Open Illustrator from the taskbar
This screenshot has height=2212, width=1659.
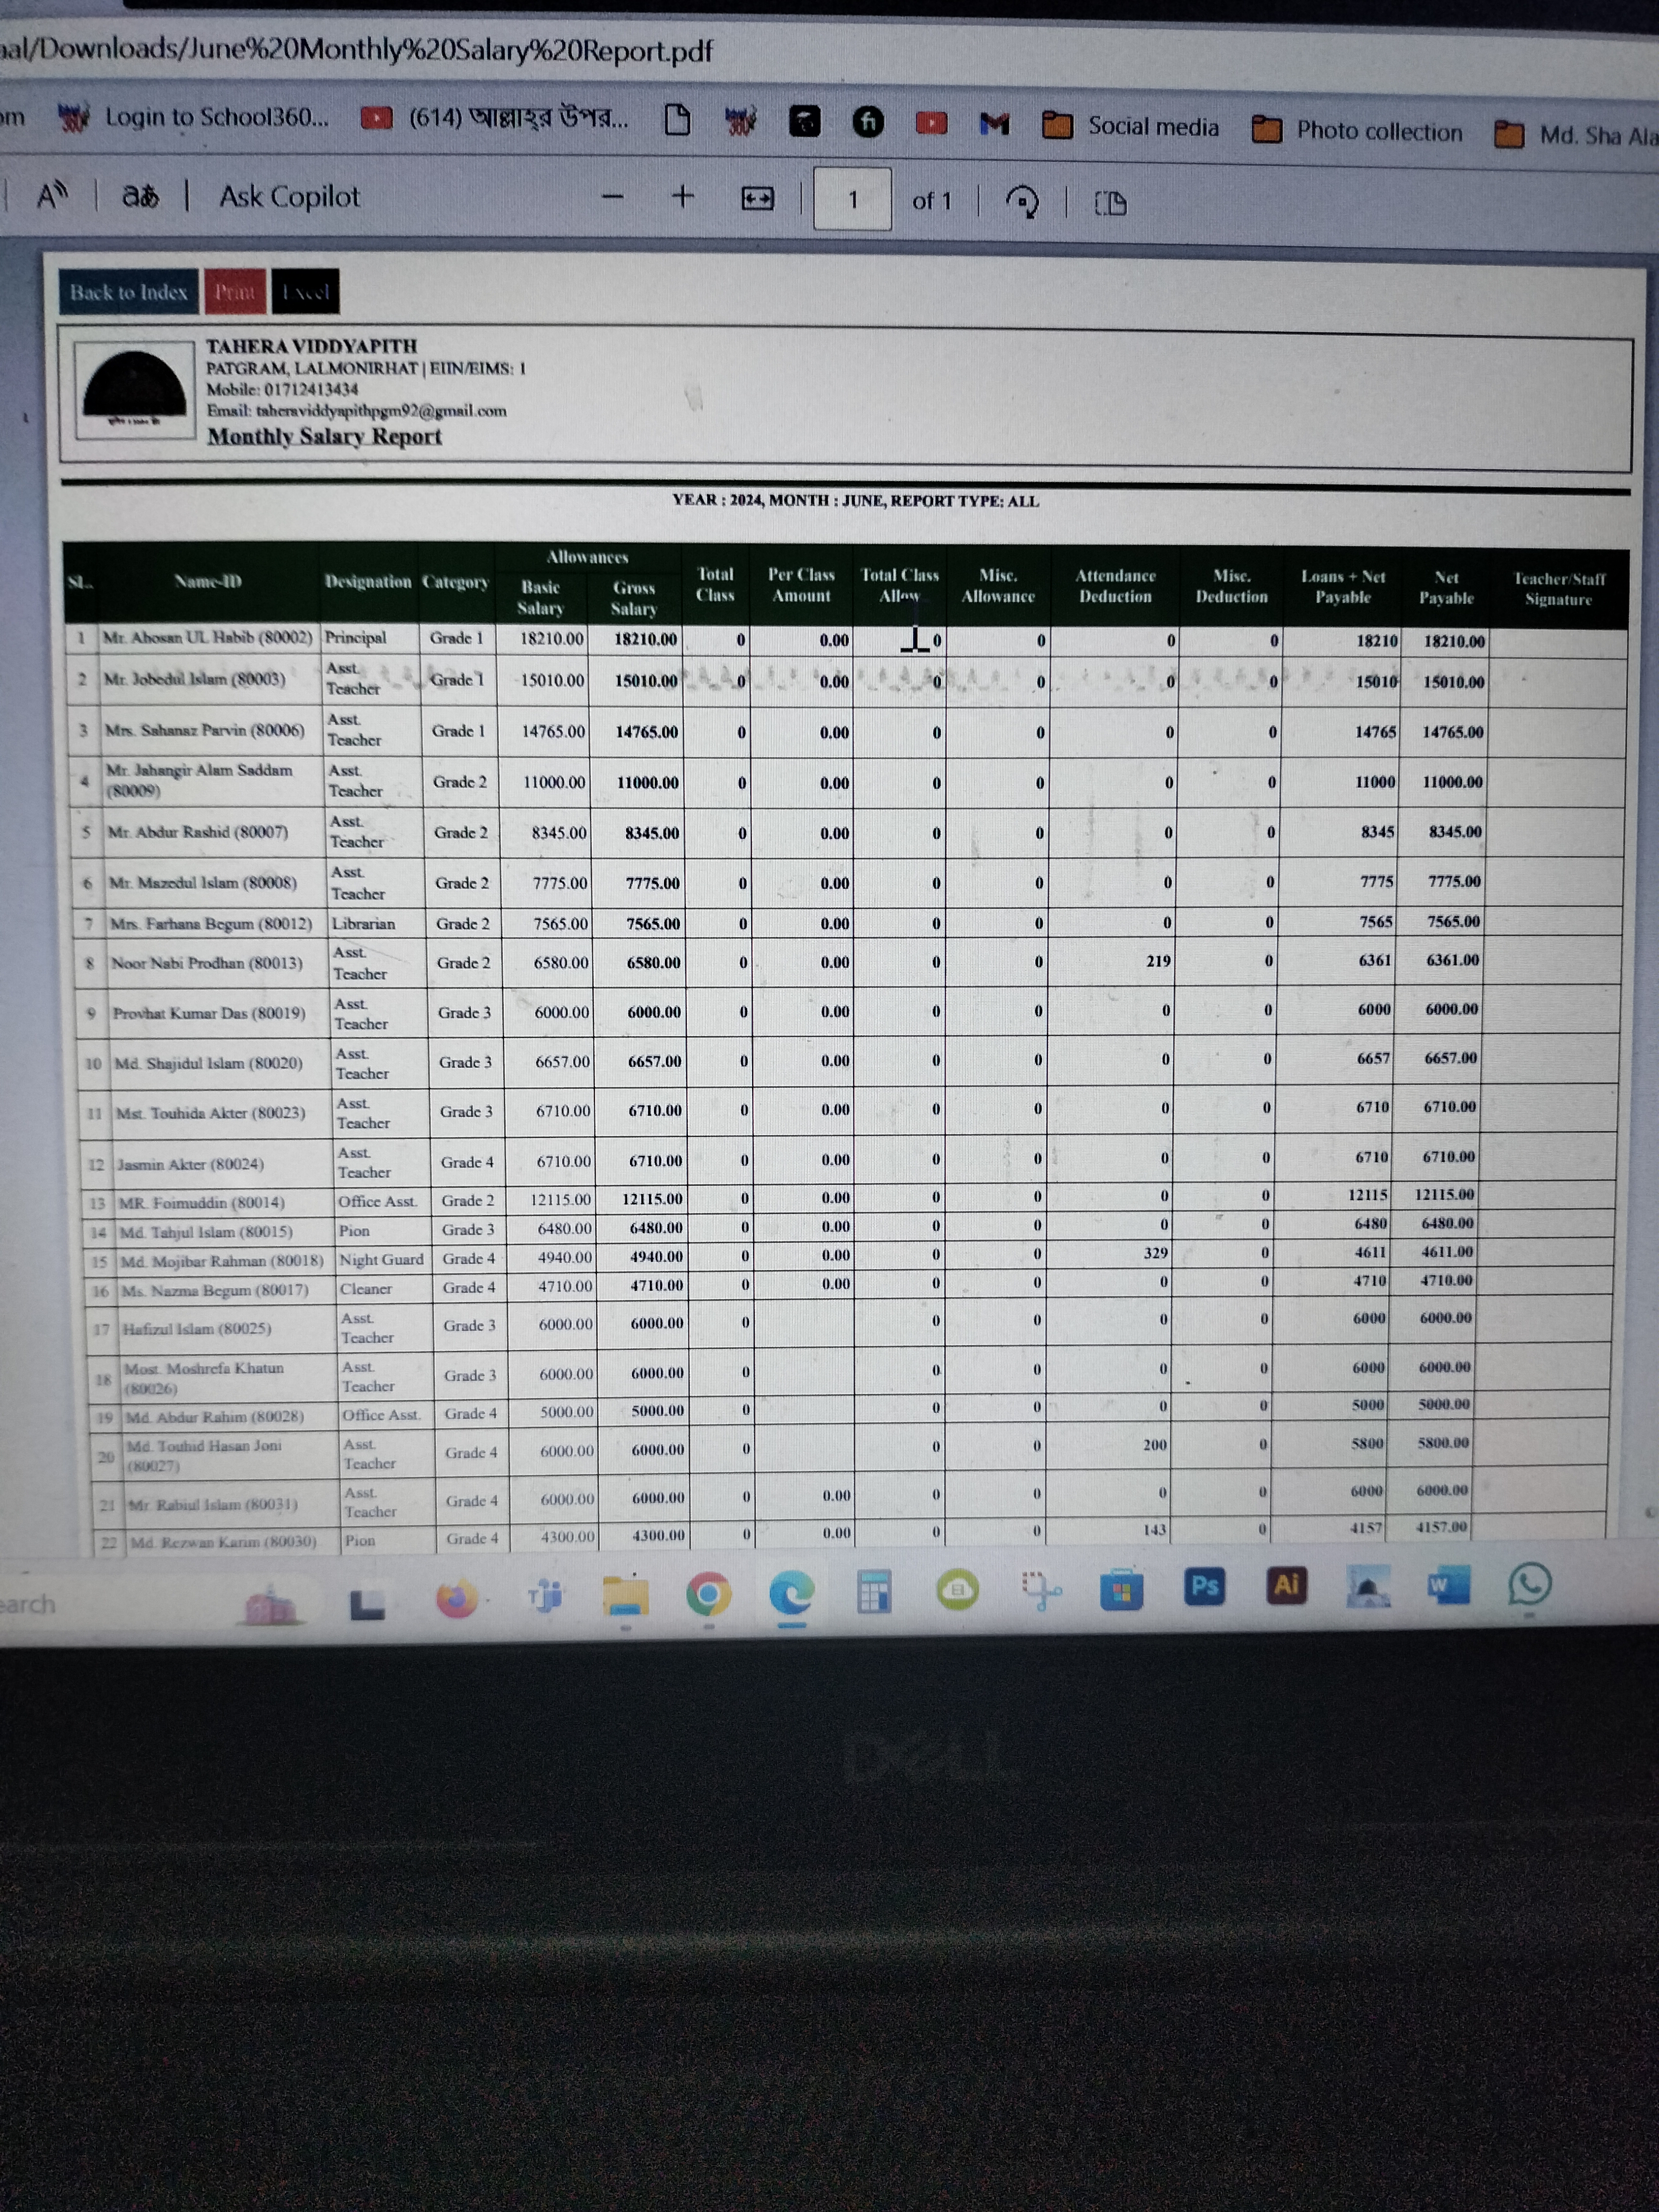(x=1286, y=1585)
